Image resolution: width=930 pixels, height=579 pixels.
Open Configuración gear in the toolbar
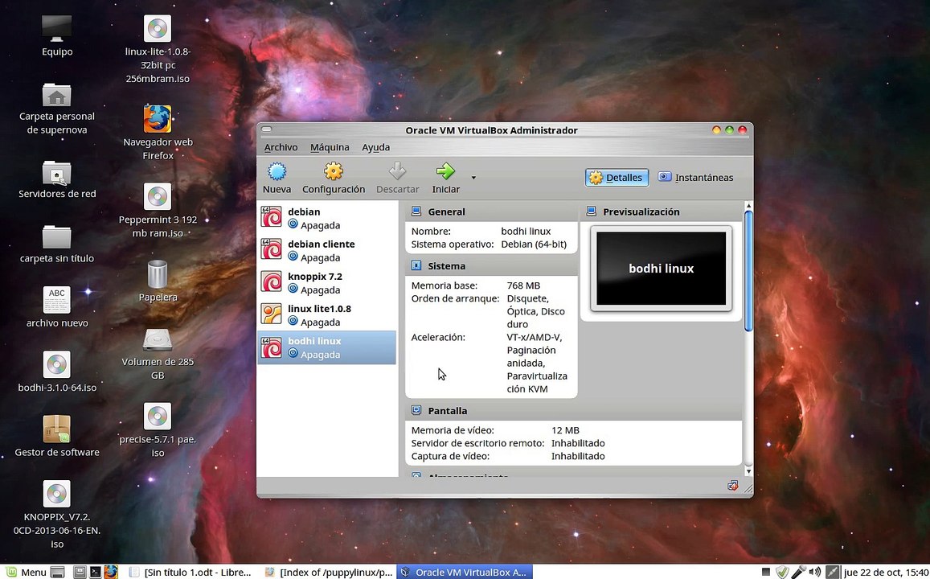(x=334, y=172)
